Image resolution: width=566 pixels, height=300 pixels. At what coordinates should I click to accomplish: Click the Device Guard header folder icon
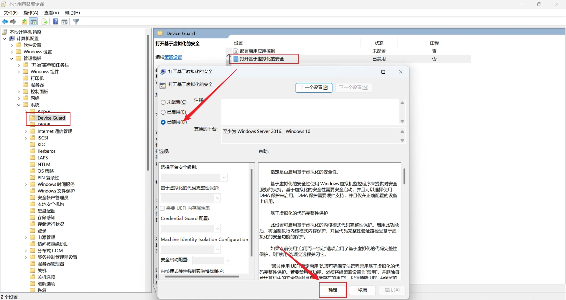point(160,33)
